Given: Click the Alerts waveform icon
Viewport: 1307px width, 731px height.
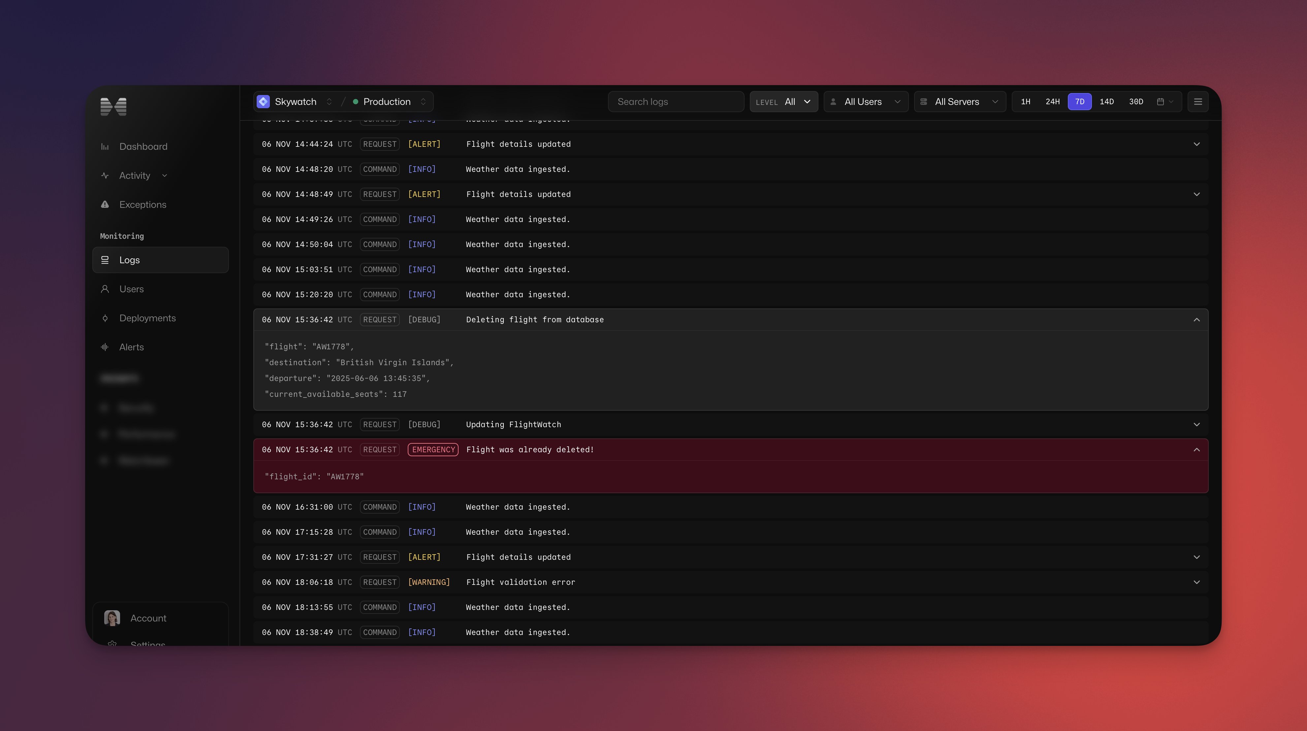Looking at the screenshot, I should click(105, 347).
